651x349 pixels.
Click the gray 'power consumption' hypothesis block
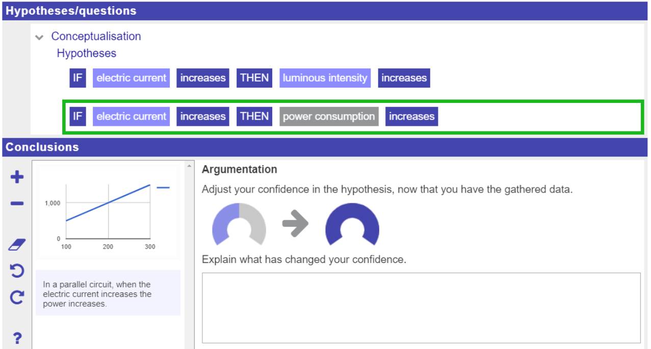pyautogui.click(x=329, y=117)
